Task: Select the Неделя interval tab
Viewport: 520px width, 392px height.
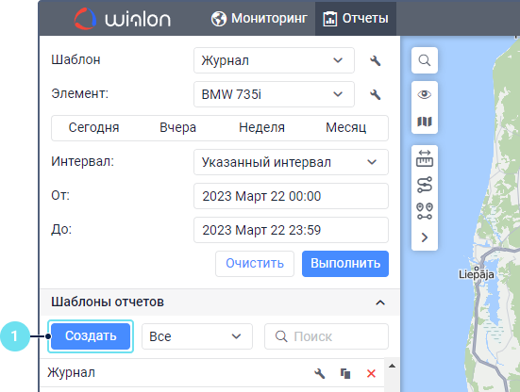Action: (x=261, y=128)
